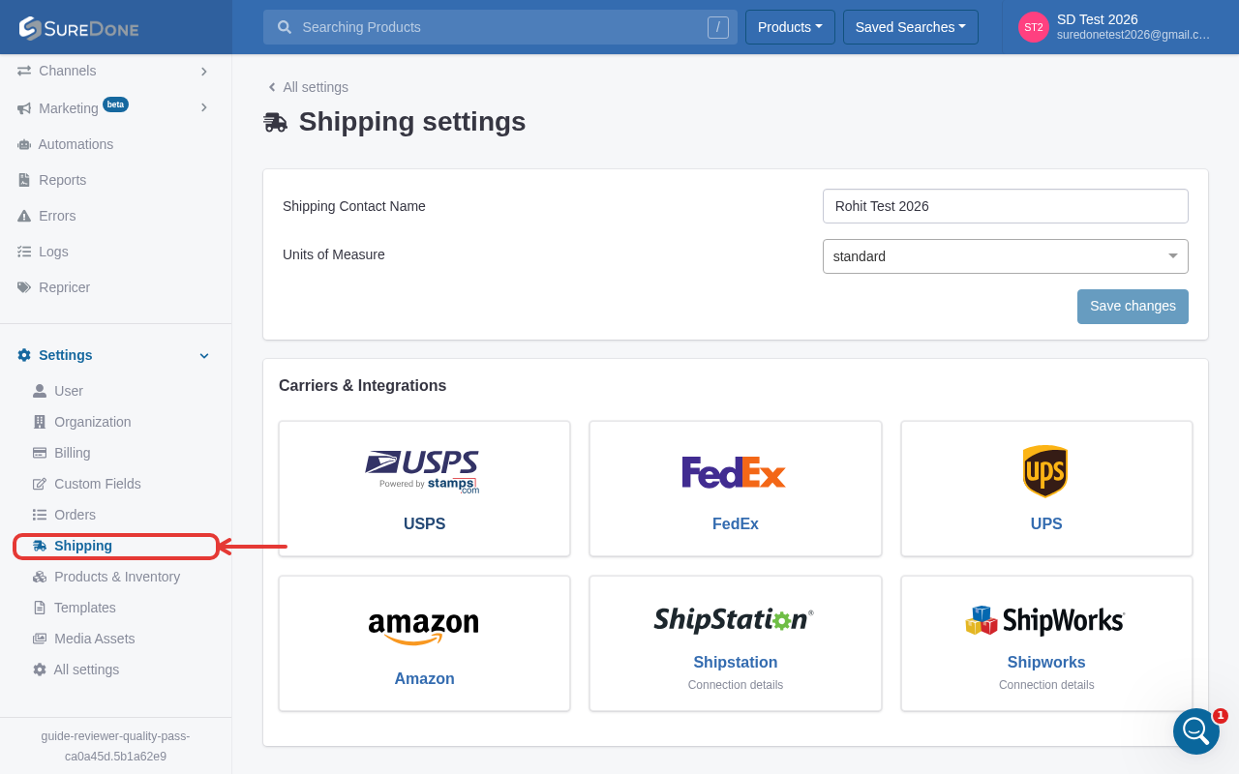Click the UPS shield logo
Viewport: 1239px width, 774px height.
click(1045, 471)
